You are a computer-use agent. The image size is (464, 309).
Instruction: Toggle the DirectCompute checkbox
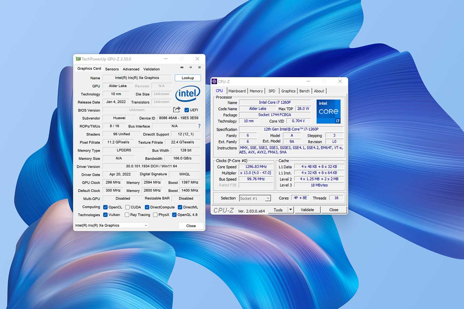pyautogui.click(x=147, y=207)
